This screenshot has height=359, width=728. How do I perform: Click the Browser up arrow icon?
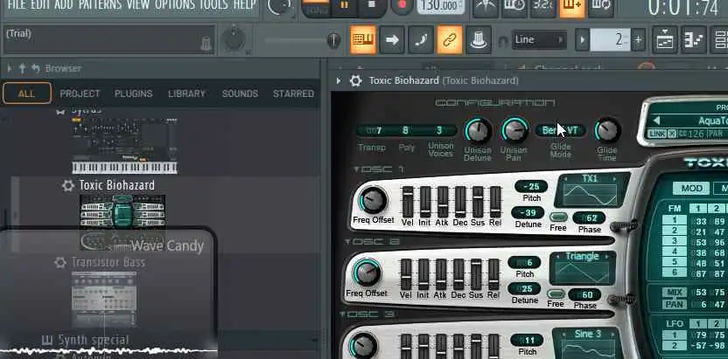click(22, 69)
